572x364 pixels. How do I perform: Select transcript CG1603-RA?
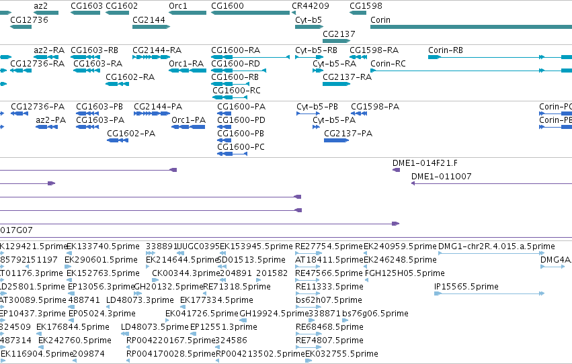pyautogui.click(x=87, y=71)
